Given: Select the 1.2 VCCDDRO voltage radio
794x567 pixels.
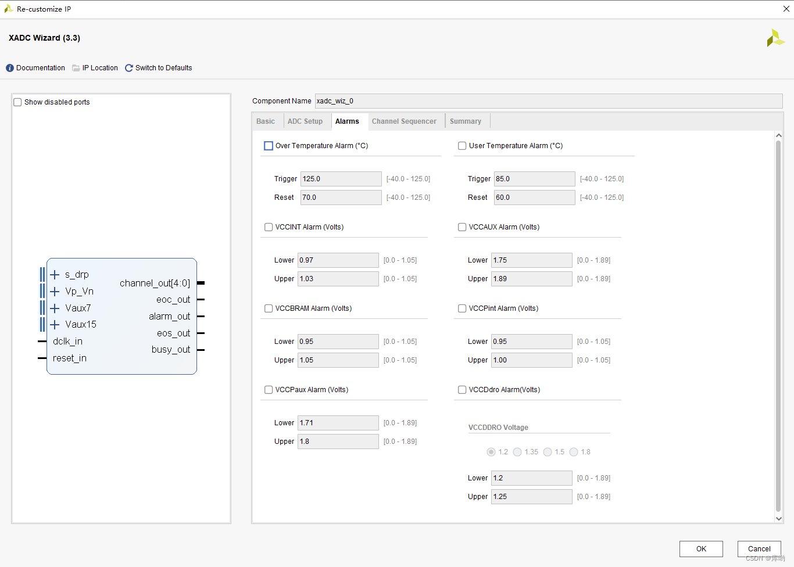Looking at the screenshot, I should click(491, 452).
